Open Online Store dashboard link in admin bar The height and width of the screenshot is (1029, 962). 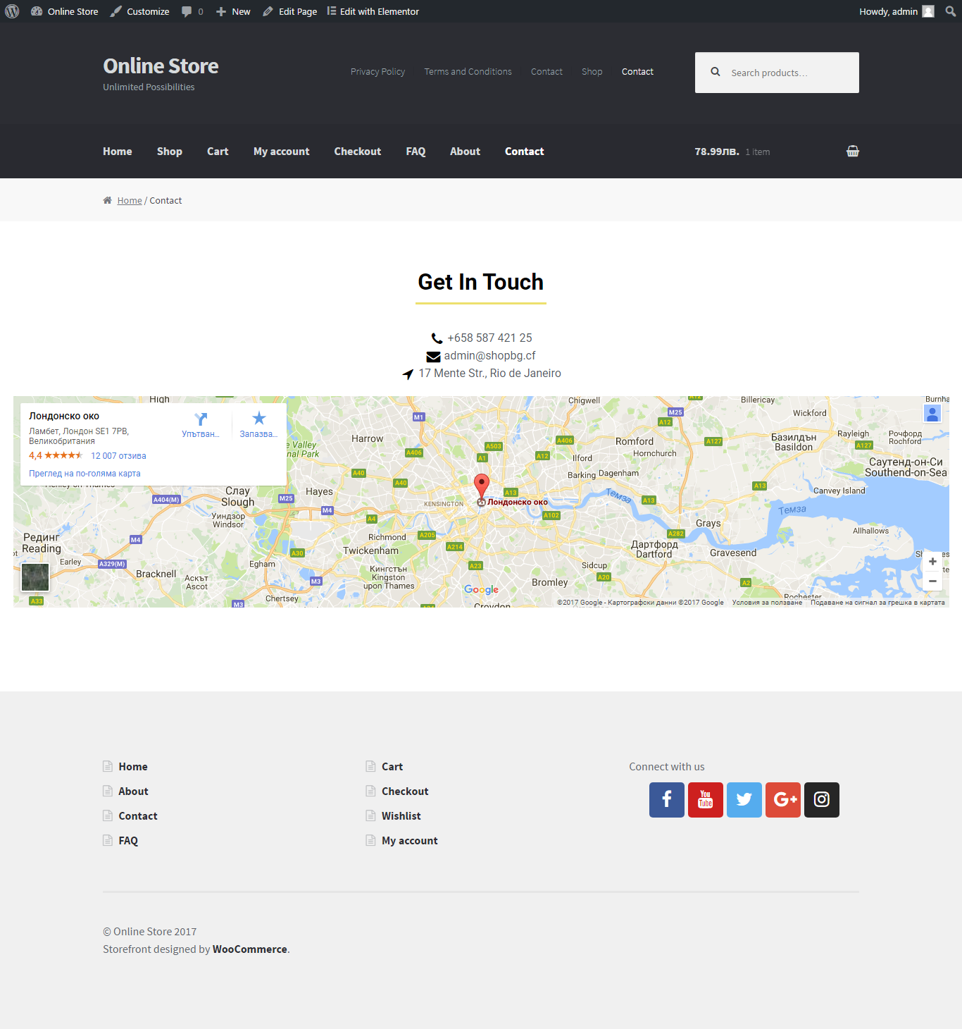tap(64, 11)
